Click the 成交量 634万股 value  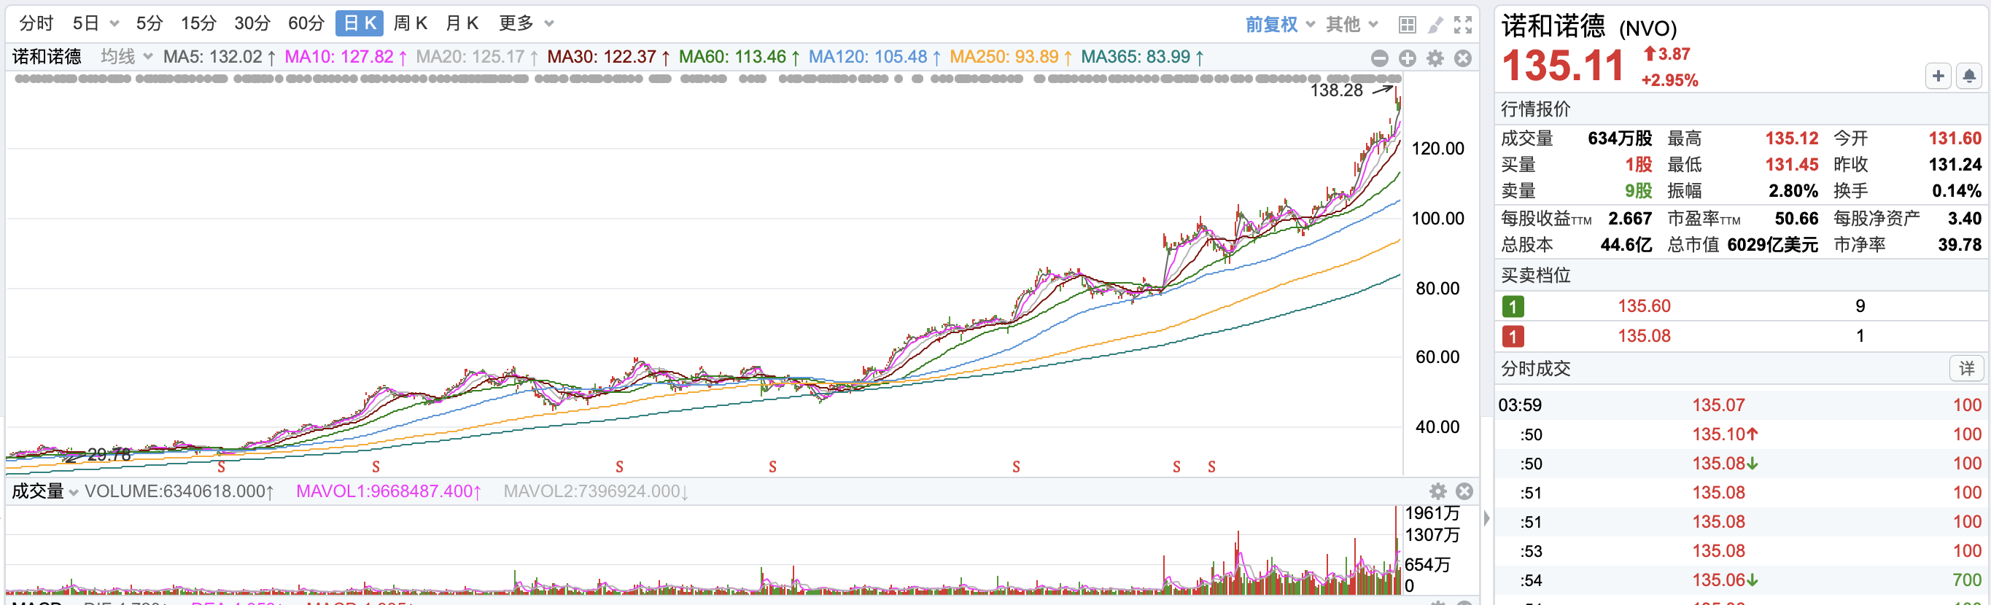click(1619, 138)
